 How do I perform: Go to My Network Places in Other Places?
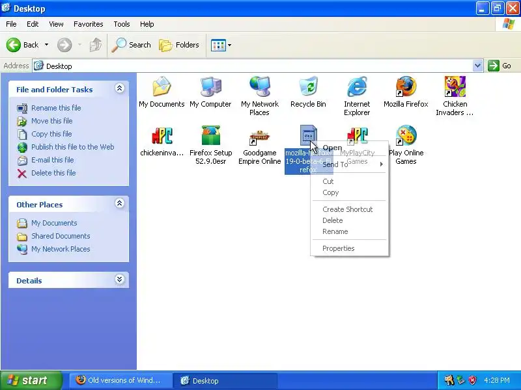click(61, 249)
